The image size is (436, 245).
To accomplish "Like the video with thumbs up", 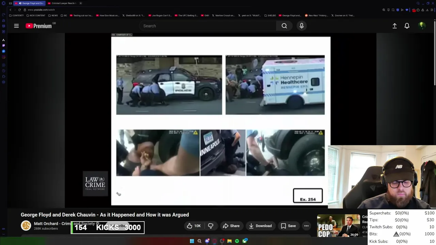I will [194, 226].
